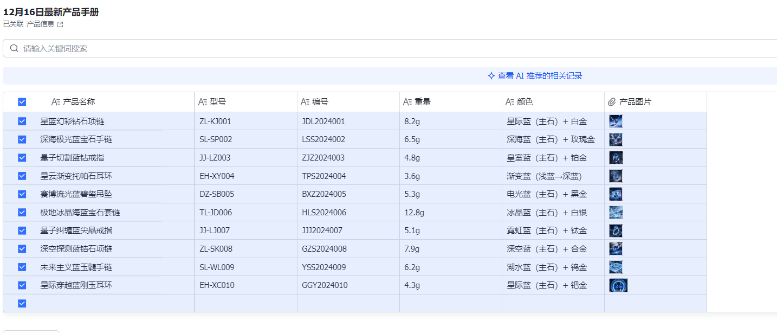Screen dimensions: 777x333
Task: Uncheck the 星蓝幻彩钻石项链 row checkbox
Action: coord(22,121)
